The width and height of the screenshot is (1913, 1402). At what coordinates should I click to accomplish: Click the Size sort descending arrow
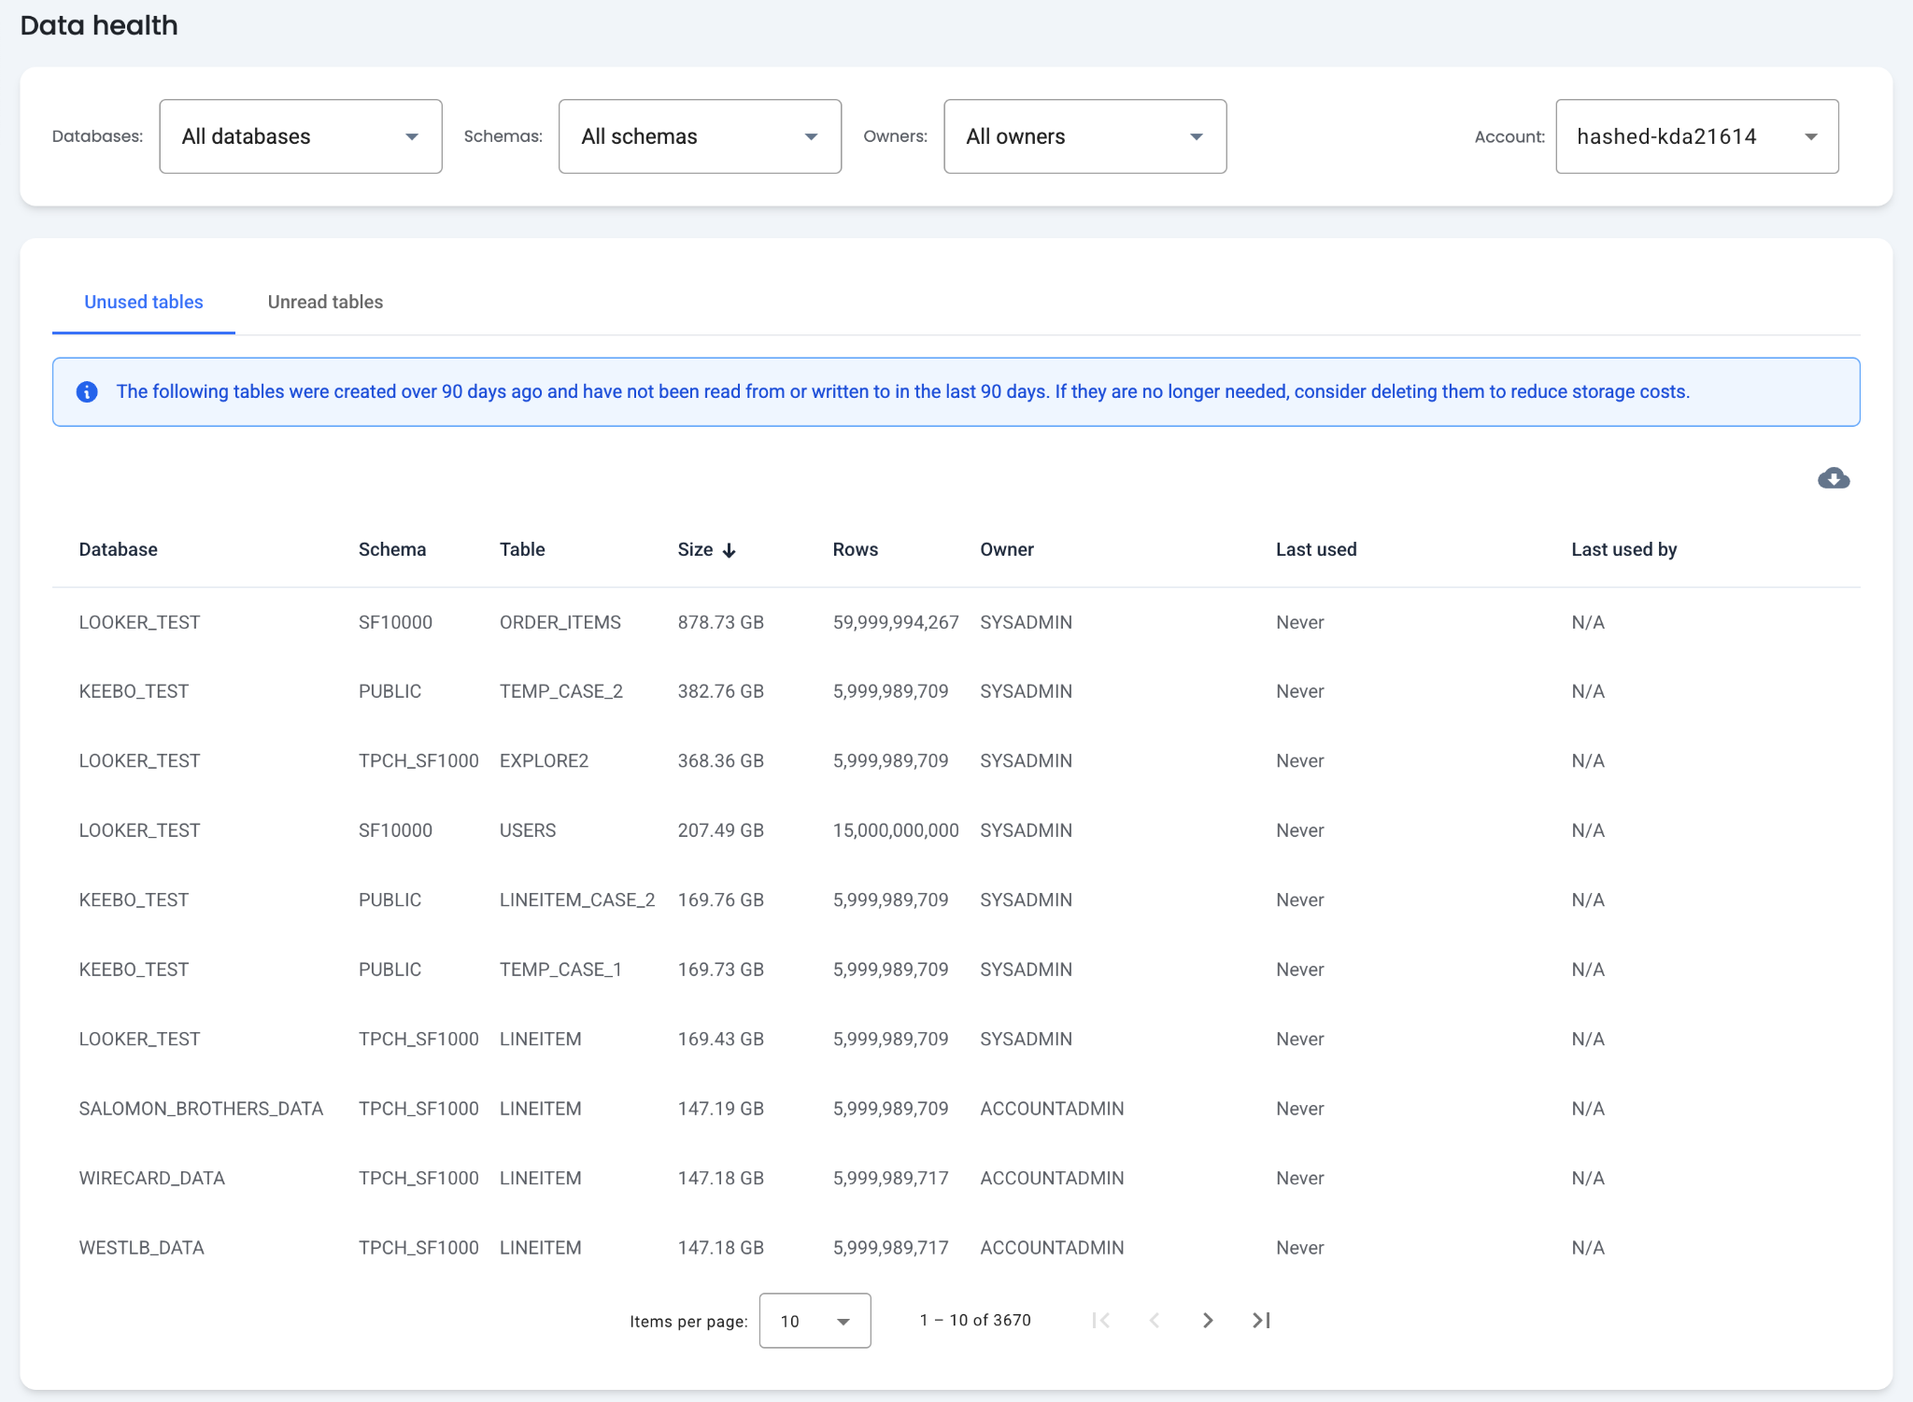coord(730,550)
